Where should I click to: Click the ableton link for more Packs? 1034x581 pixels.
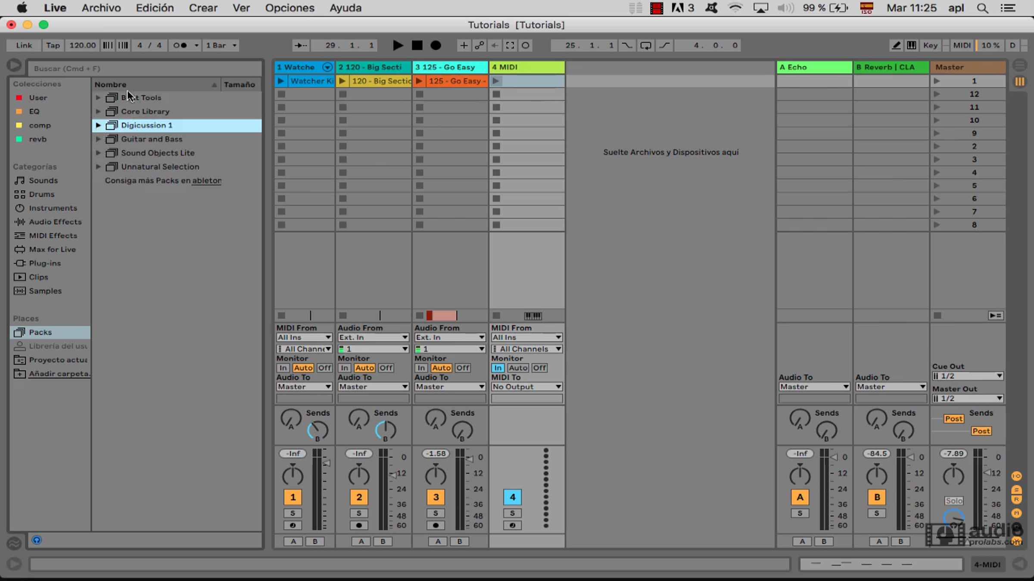(x=206, y=181)
